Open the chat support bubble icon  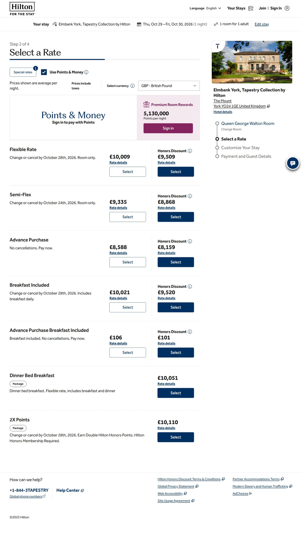[x=293, y=163]
